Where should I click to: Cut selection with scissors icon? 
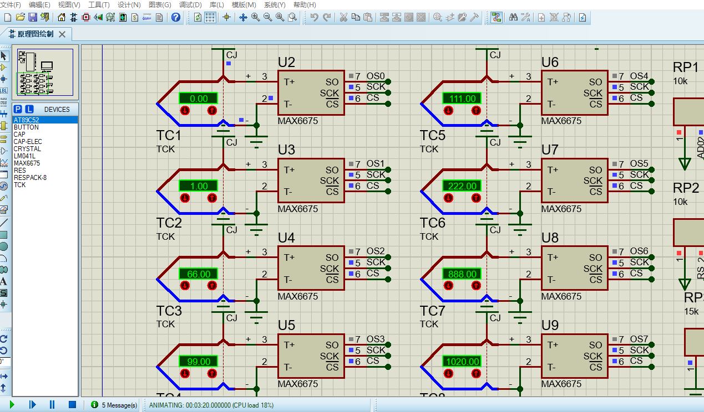[343, 17]
